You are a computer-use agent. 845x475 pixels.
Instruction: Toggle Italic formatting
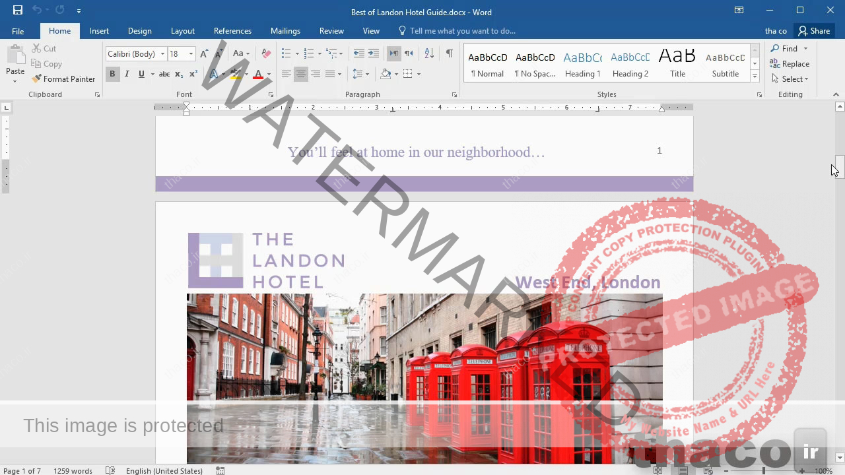tap(127, 74)
